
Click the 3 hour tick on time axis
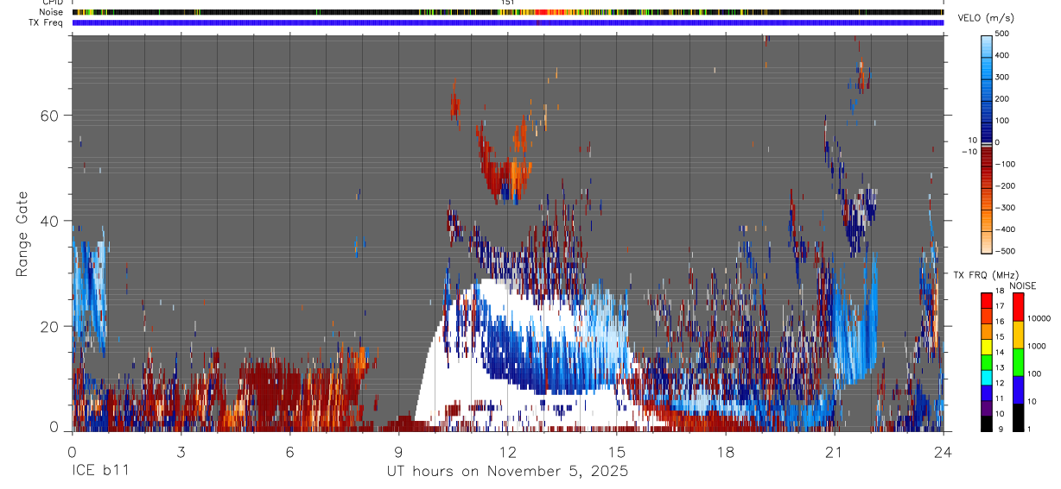(x=181, y=451)
